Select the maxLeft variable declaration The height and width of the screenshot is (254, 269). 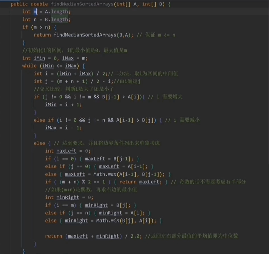pos(66,151)
